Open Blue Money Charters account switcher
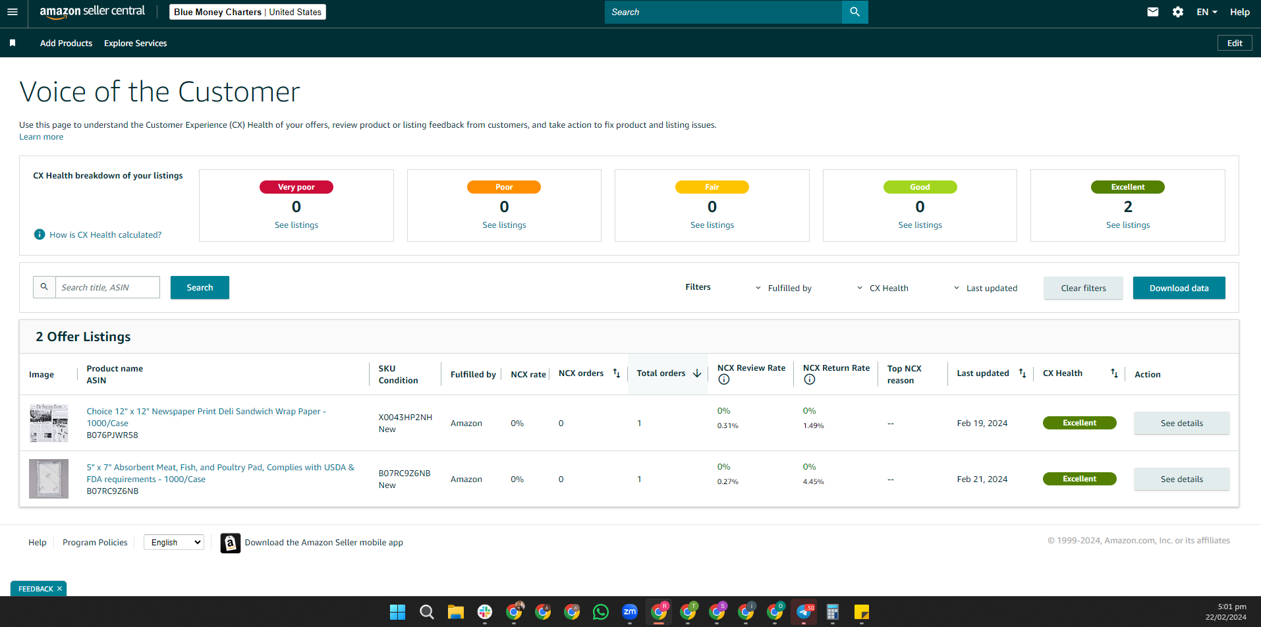1261x627 pixels. (248, 12)
